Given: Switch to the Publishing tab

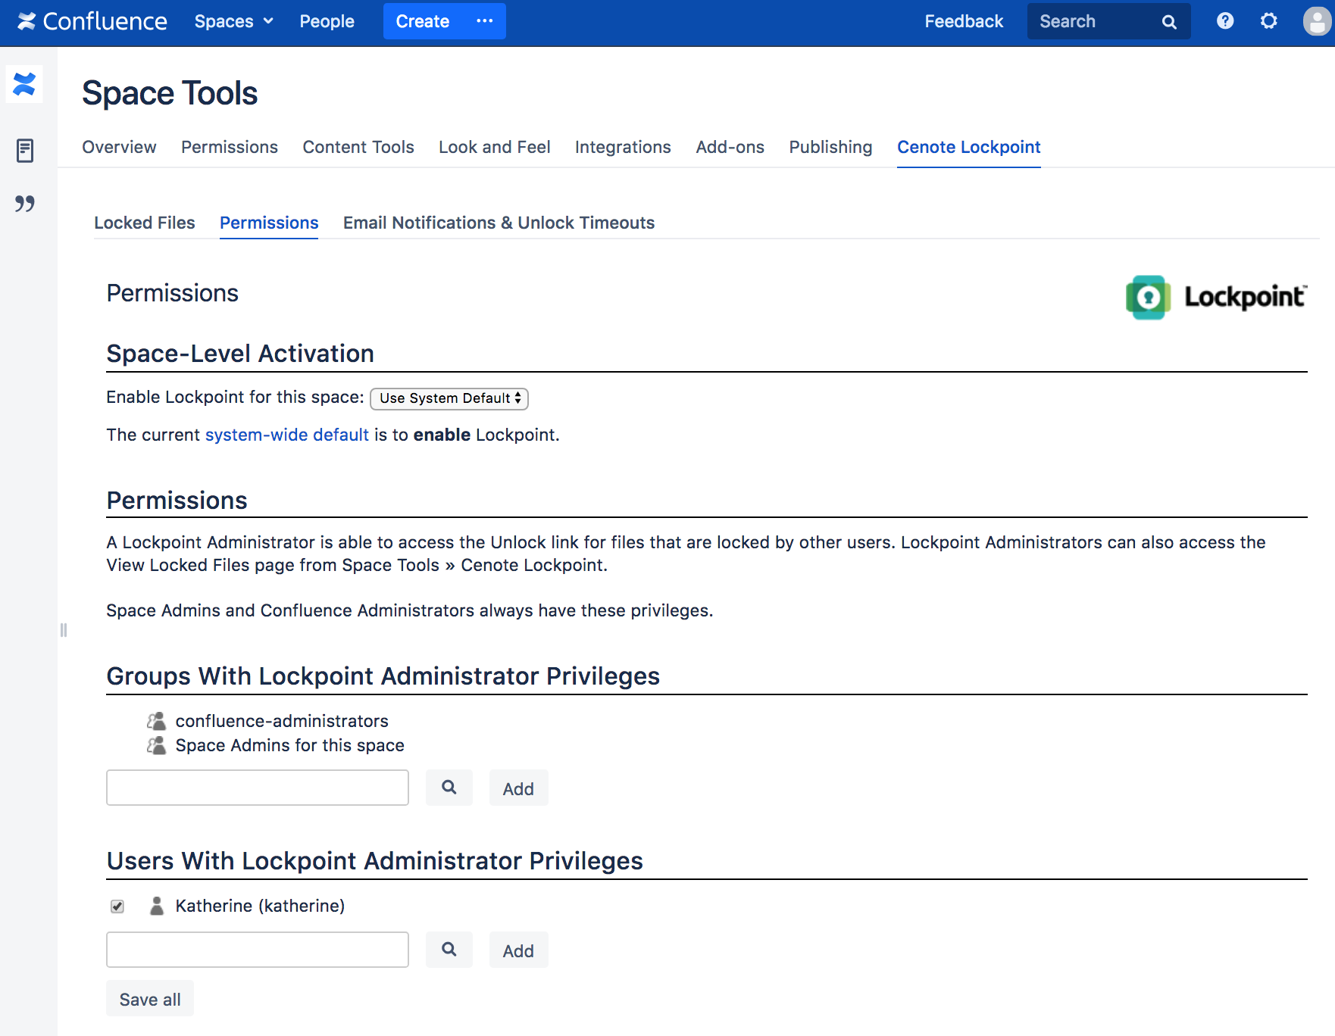Looking at the screenshot, I should point(830,147).
